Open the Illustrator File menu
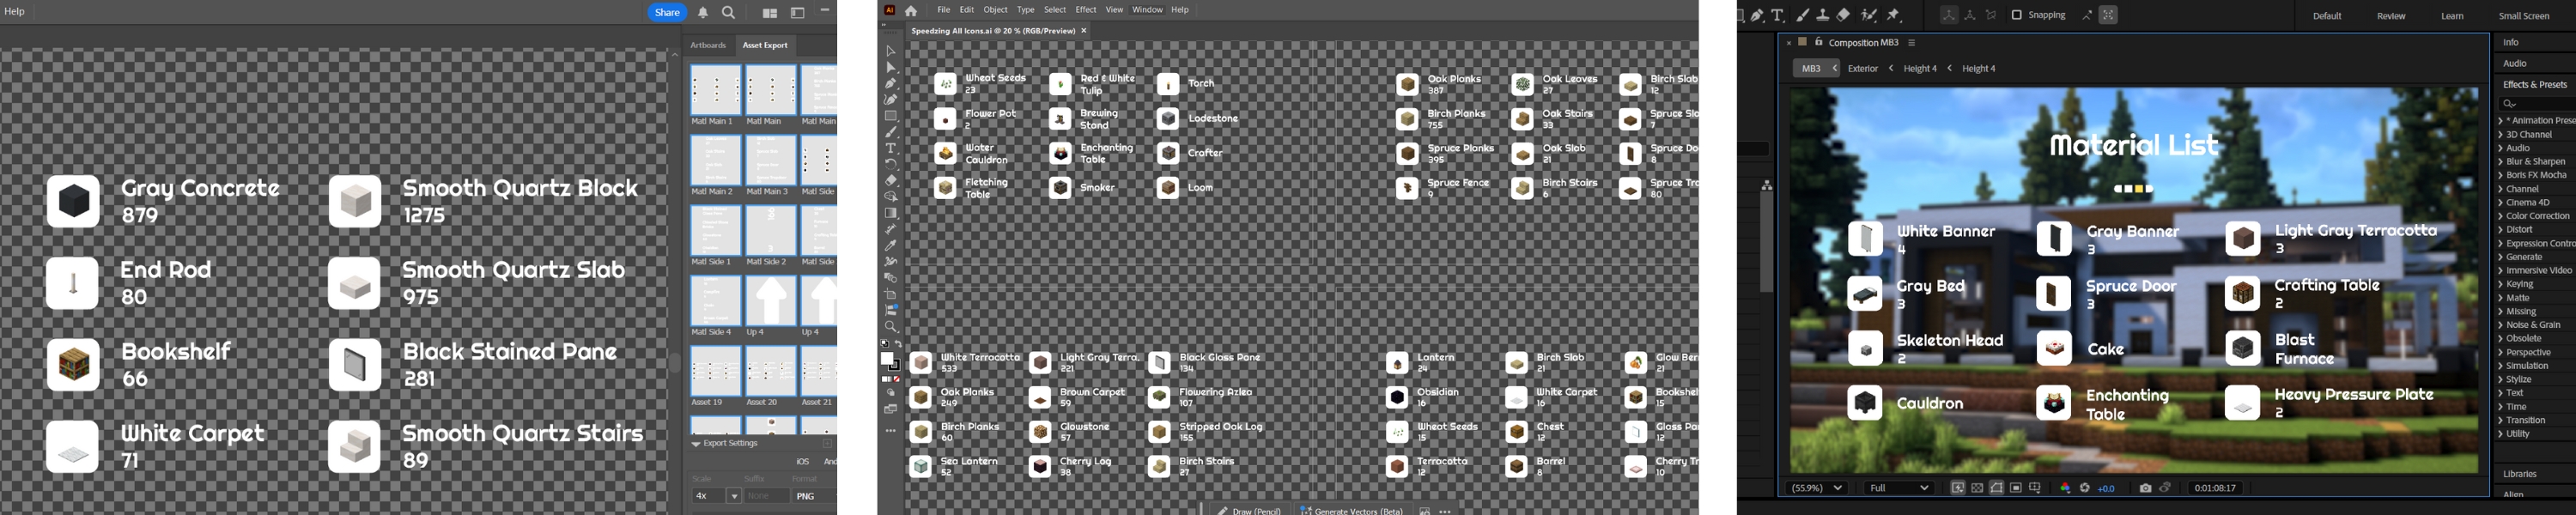Viewport: 2576px width, 515px height. click(x=943, y=10)
